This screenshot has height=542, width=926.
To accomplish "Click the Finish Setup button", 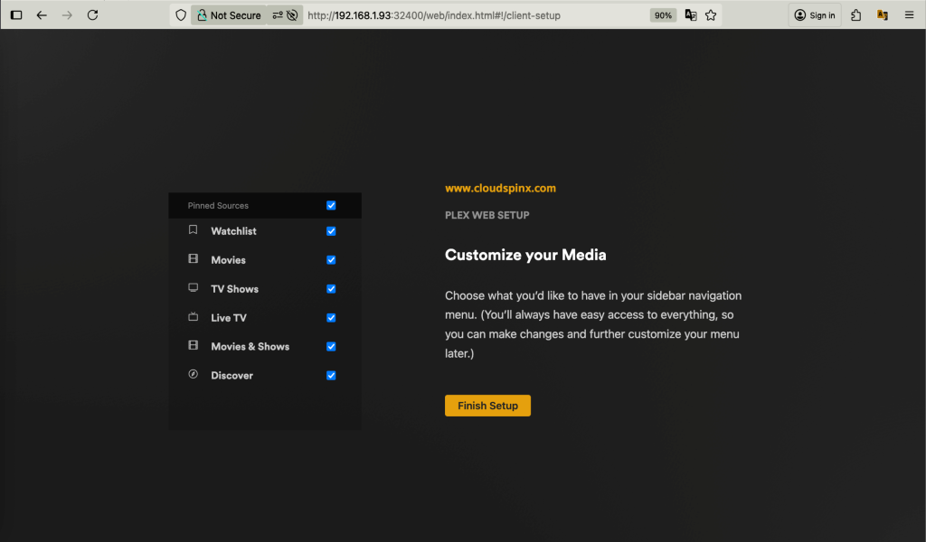I will click(487, 405).
